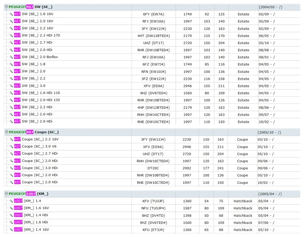Click engine code 9HZ (DV6TED4) in 1007 section
The width and height of the screenshot is (304, 237).
pyautogui.click(x=153, y=223)
